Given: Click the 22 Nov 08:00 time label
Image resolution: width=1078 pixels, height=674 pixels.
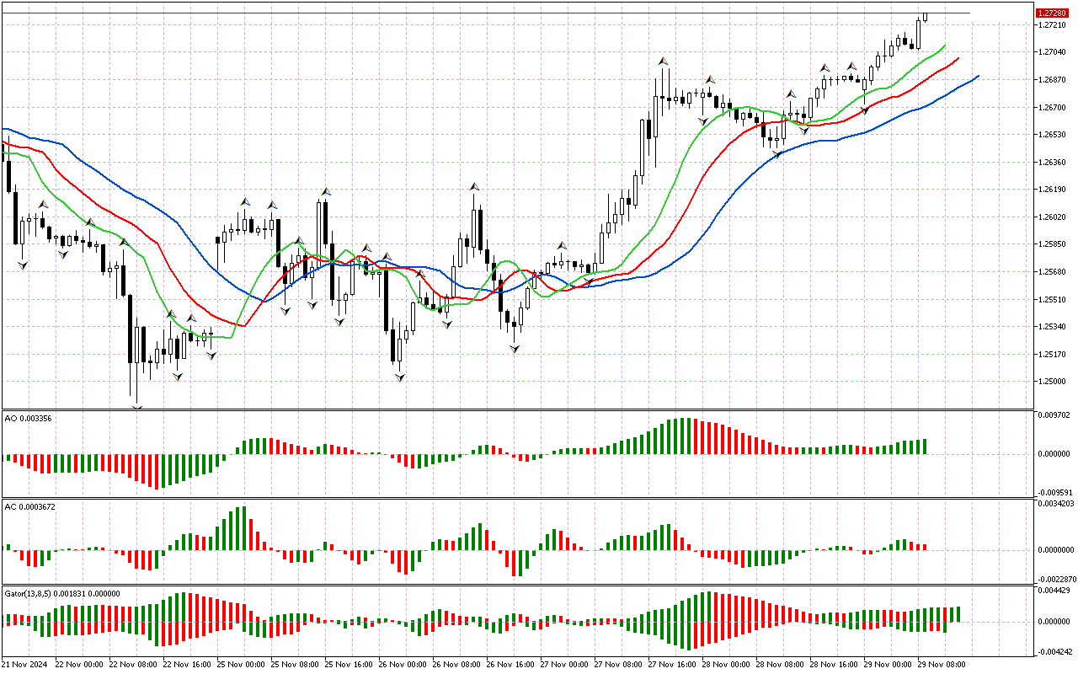Looking at the screenshot, I should (133, 664).
